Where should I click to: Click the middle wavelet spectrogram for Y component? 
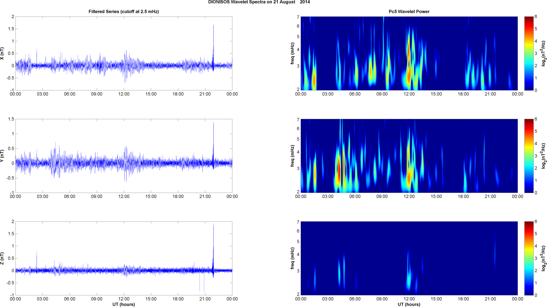tap(409, 156)
